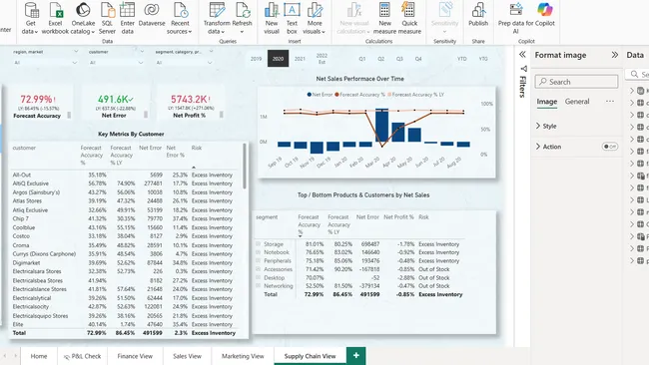Add a new report page
This screenshot has width=649, height=365.
point(356,355)
